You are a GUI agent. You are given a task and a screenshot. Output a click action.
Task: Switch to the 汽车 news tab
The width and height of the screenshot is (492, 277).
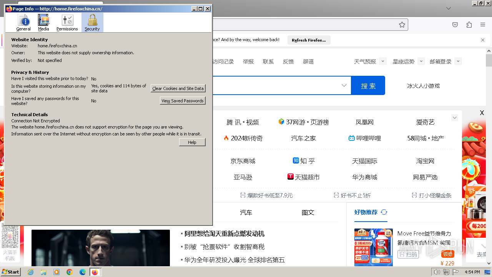coord(246,212)
